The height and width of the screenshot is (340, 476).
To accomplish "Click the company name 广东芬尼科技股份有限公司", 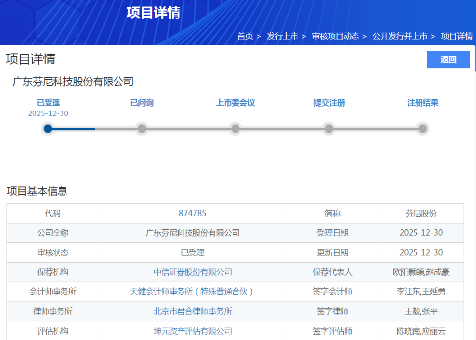I will (x=73, y=80).
